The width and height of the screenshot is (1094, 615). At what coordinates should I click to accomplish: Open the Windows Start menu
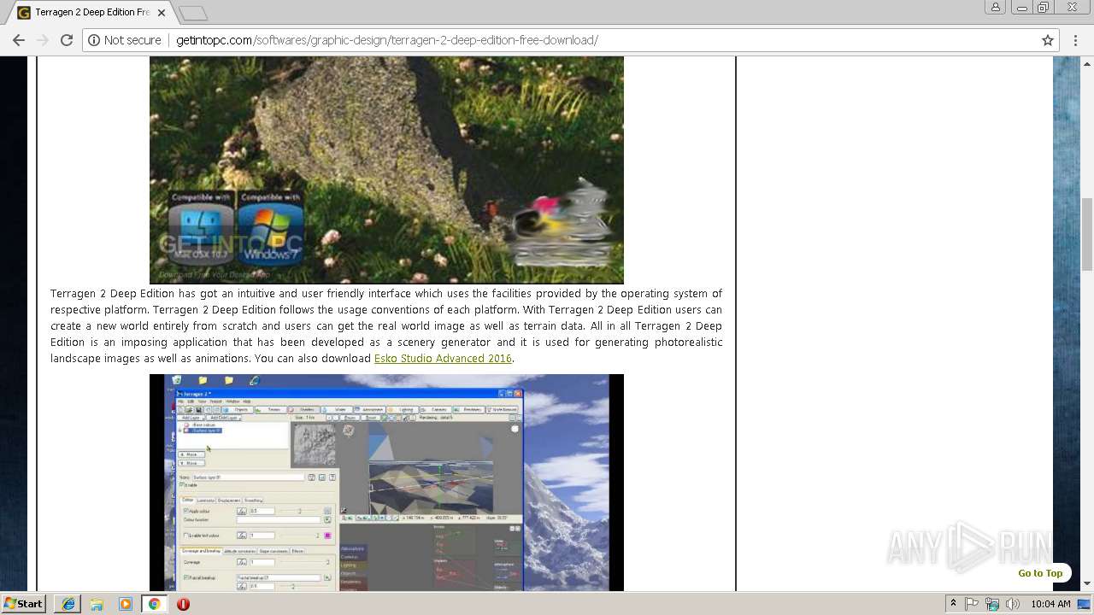click(23, 604)
